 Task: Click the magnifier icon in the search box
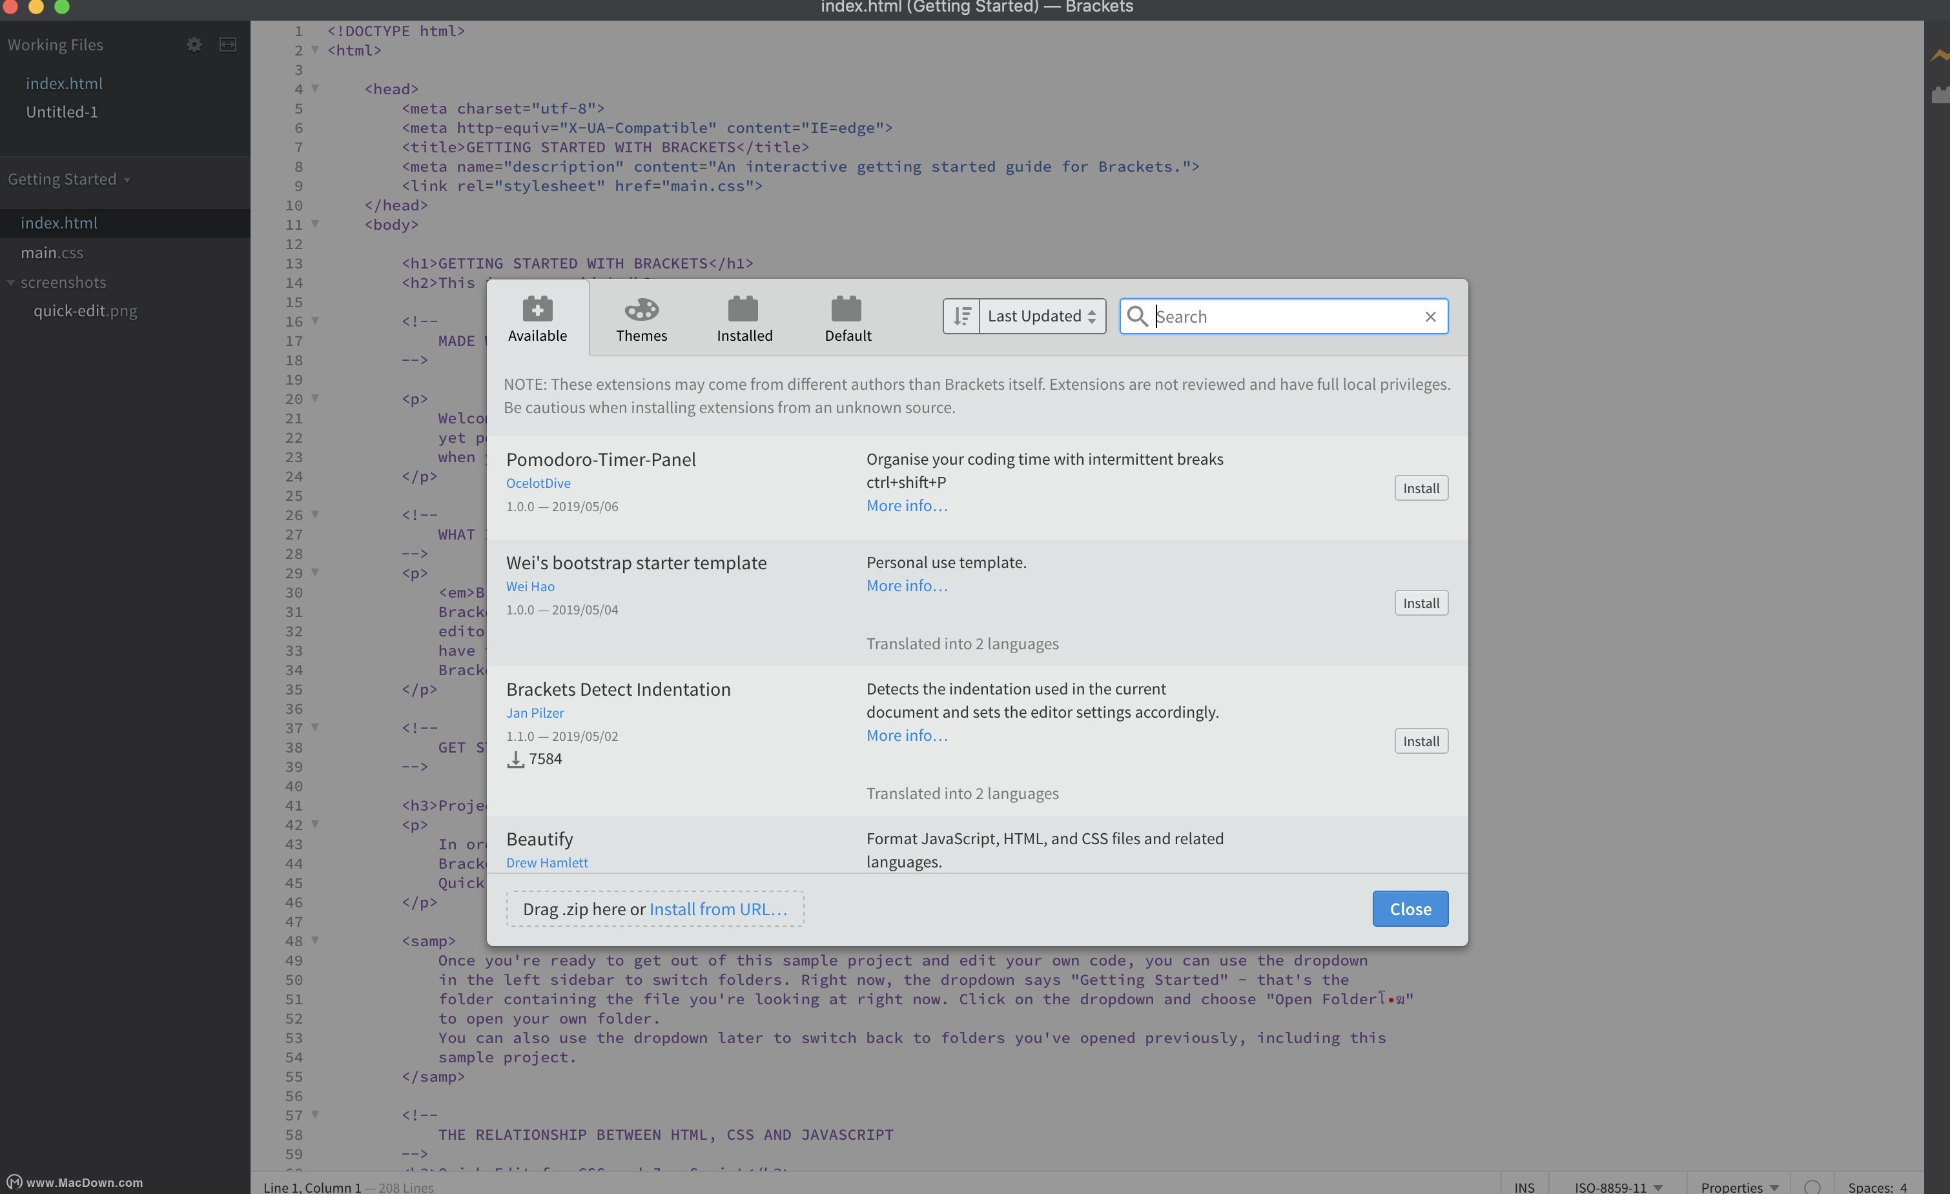(x=1136, y=316)
